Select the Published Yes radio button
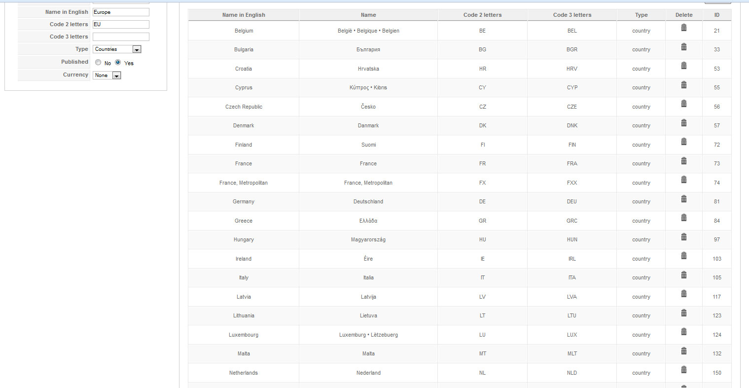749x388 pixels. 118,62
